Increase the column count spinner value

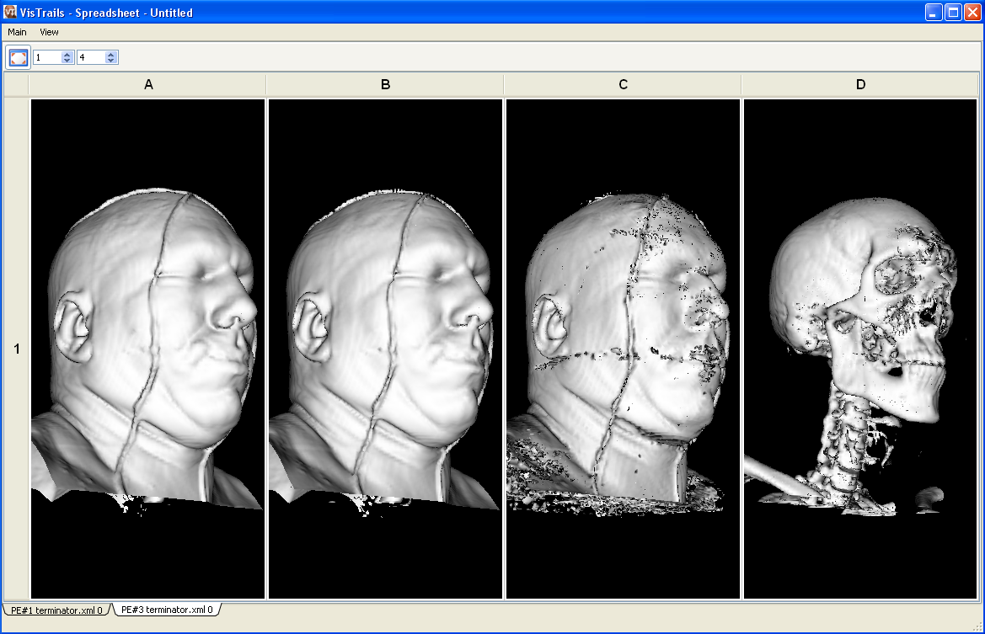point(111,54)
